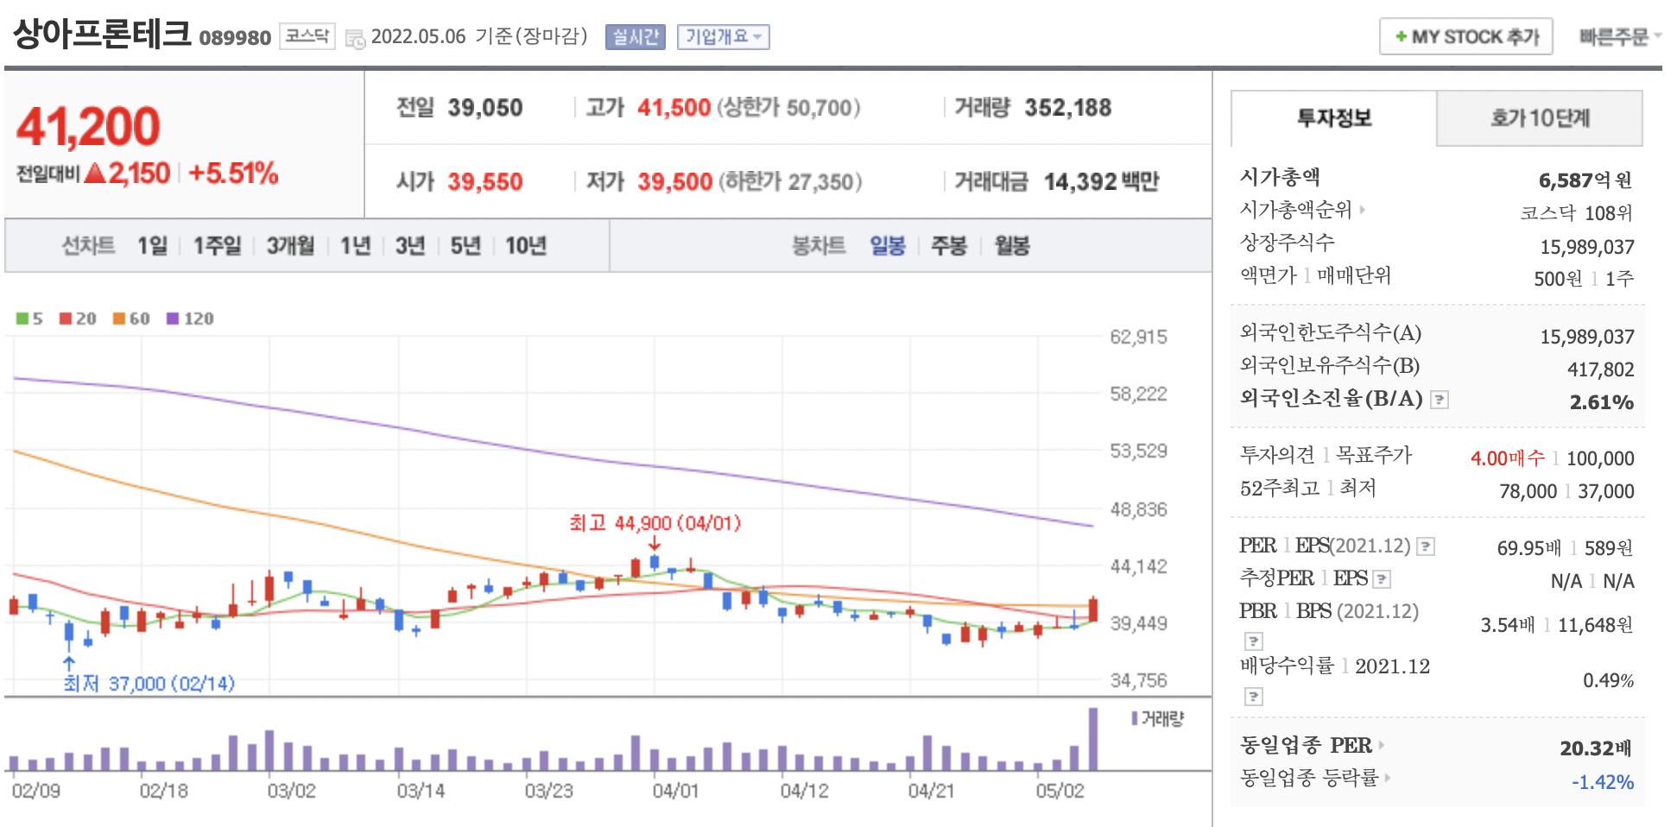Select the 1일 line chart period

pos(152,246)
